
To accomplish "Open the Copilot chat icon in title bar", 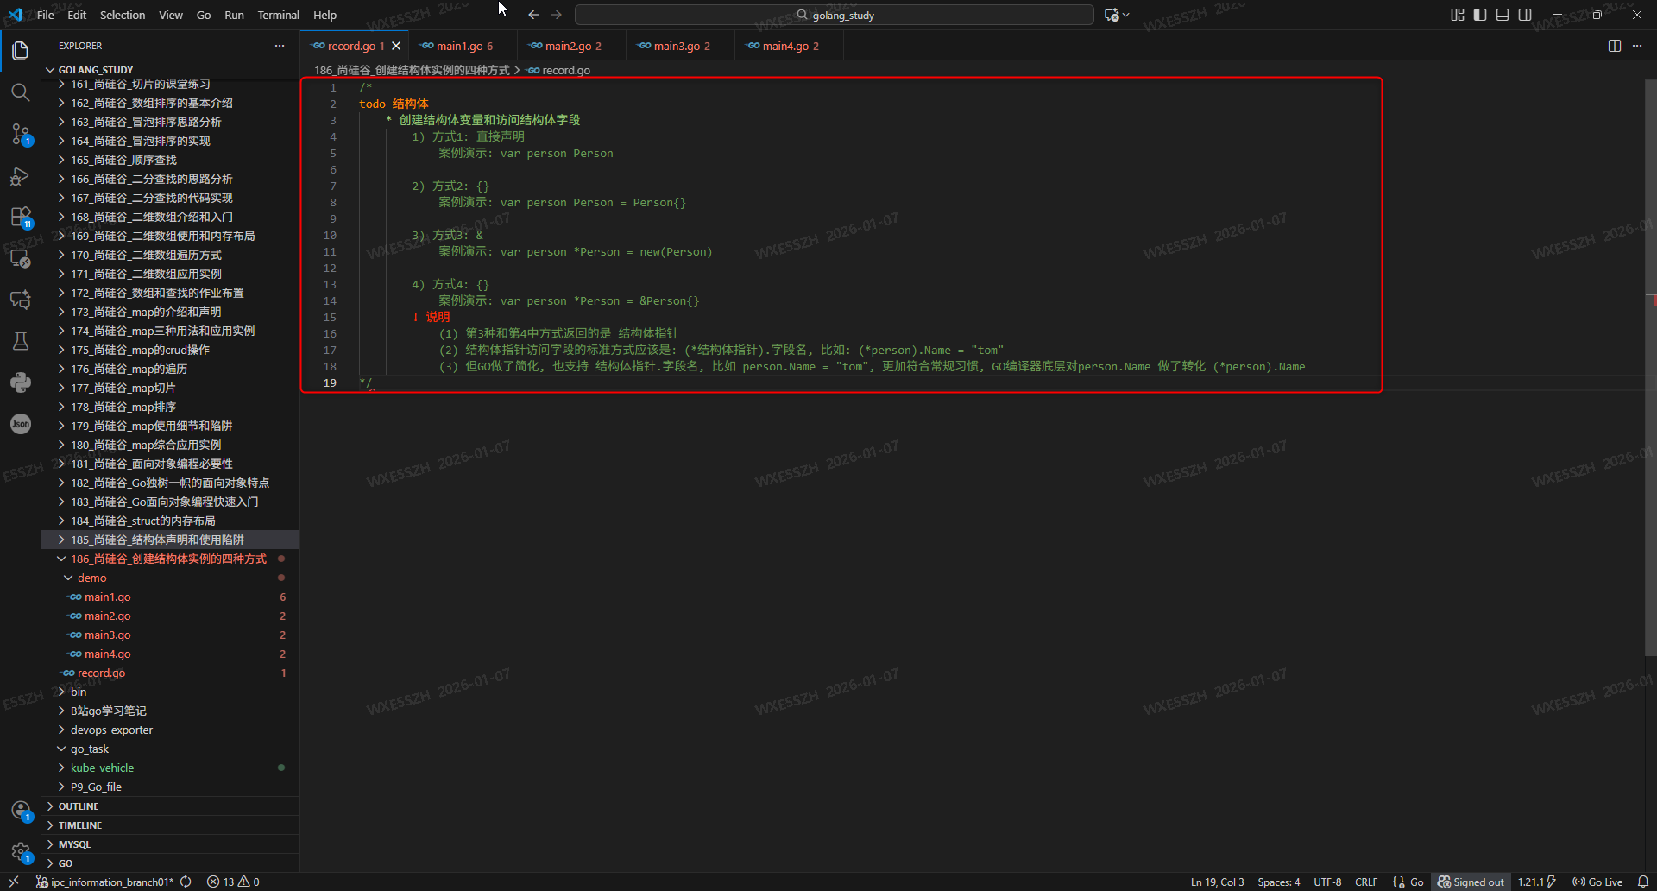I will (1112, 15).
